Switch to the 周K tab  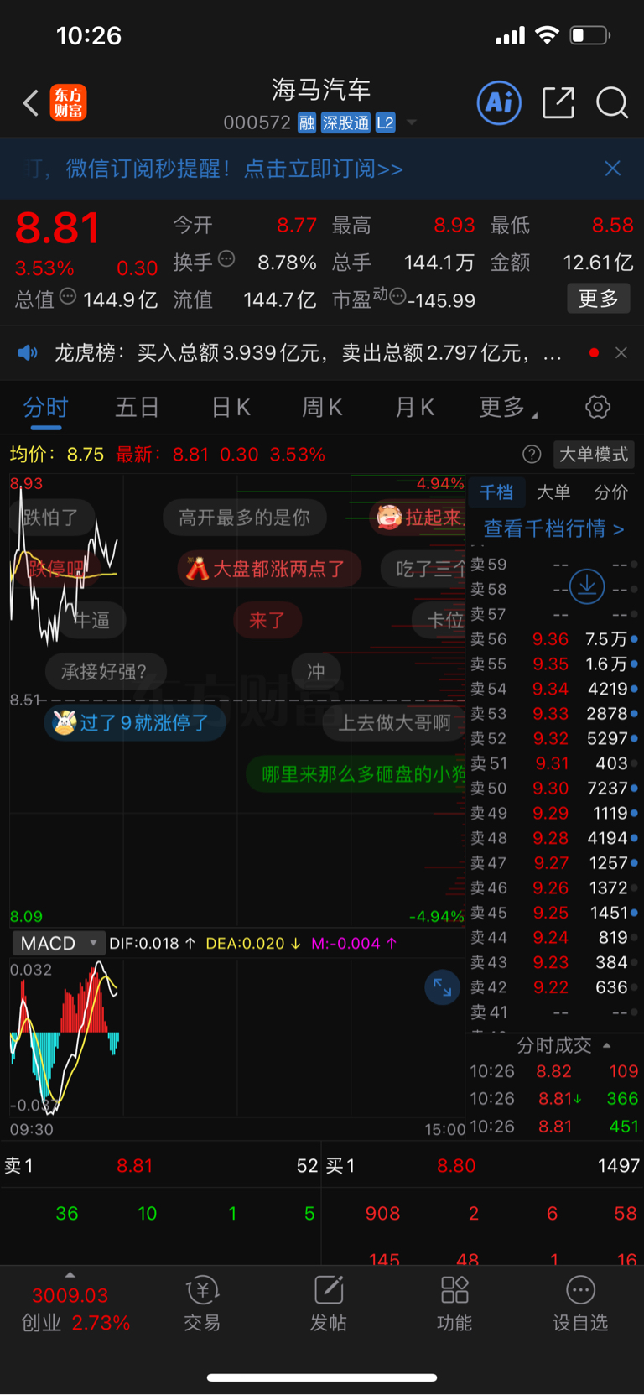[x=322, y=408]
